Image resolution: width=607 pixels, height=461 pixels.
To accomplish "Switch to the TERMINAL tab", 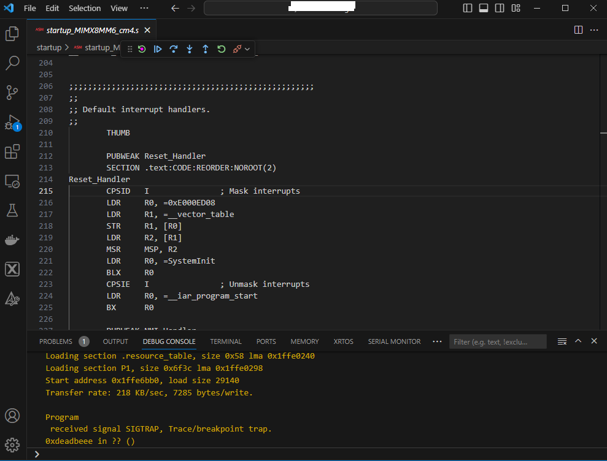I will pos(226,341).
